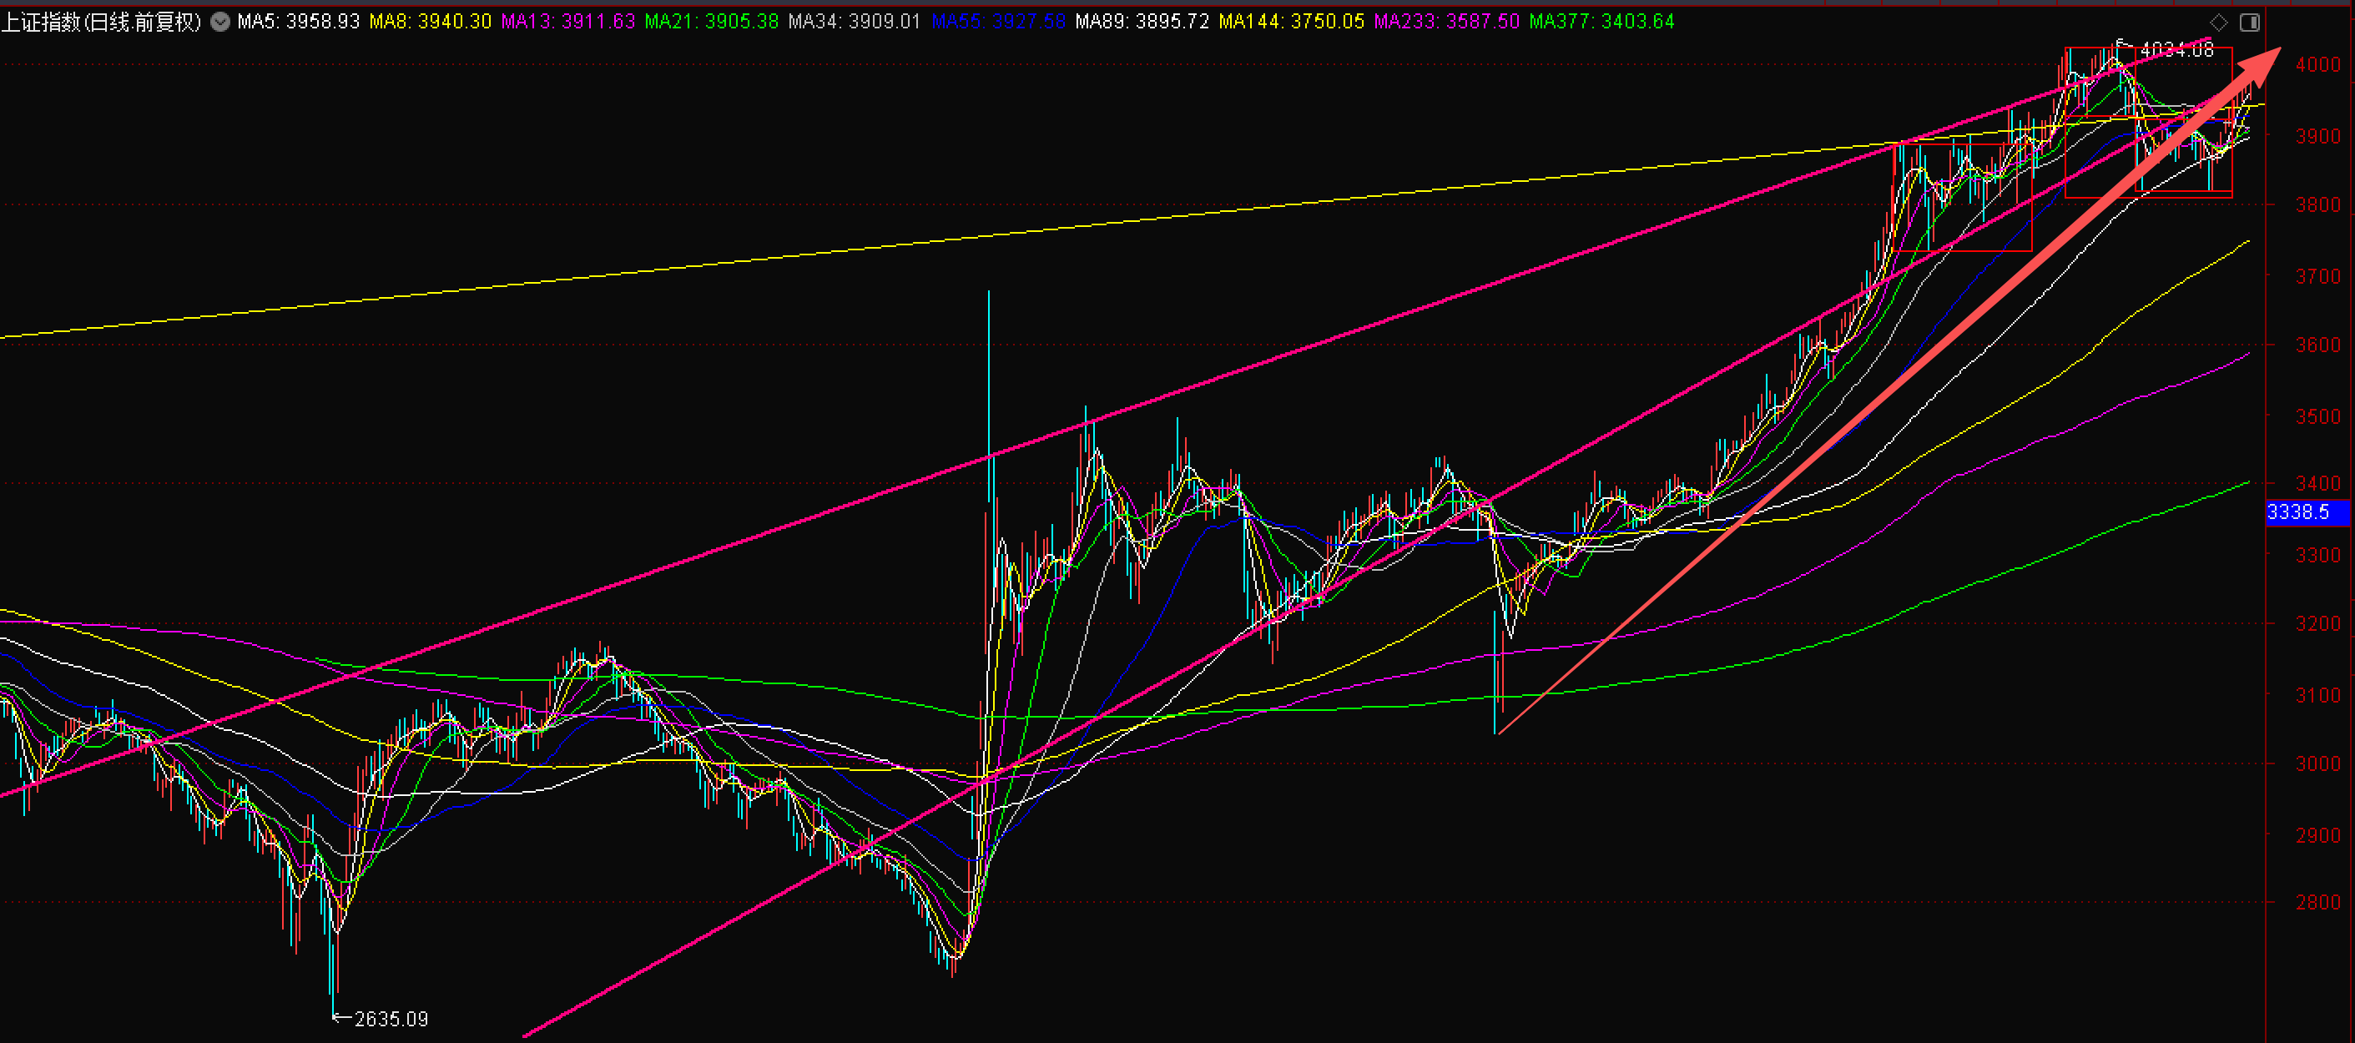Select the magenta MA13 indicator label
Screen dimensions: 2355x1043
[567, 22]
